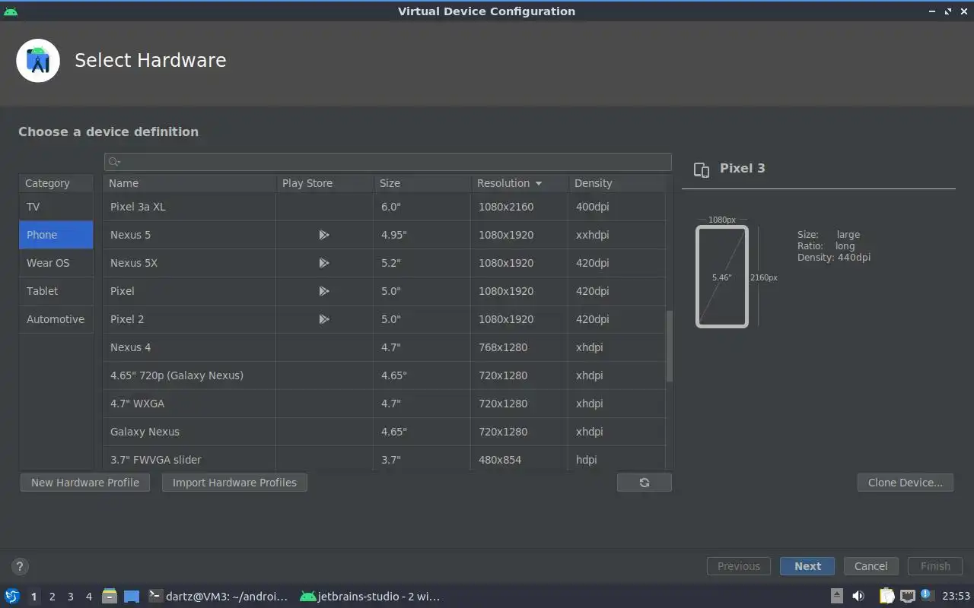
Task: Select the 4.65" 720p (Galaxy Nexus) row
Action: (384, 375)
